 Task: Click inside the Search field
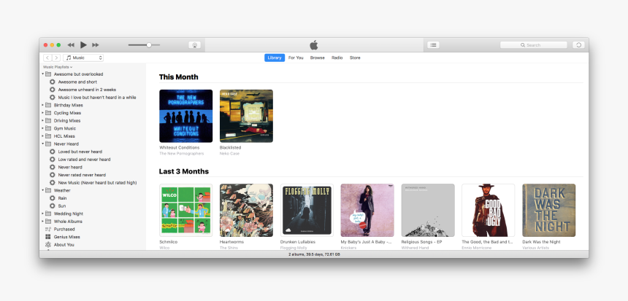[534, 45]
